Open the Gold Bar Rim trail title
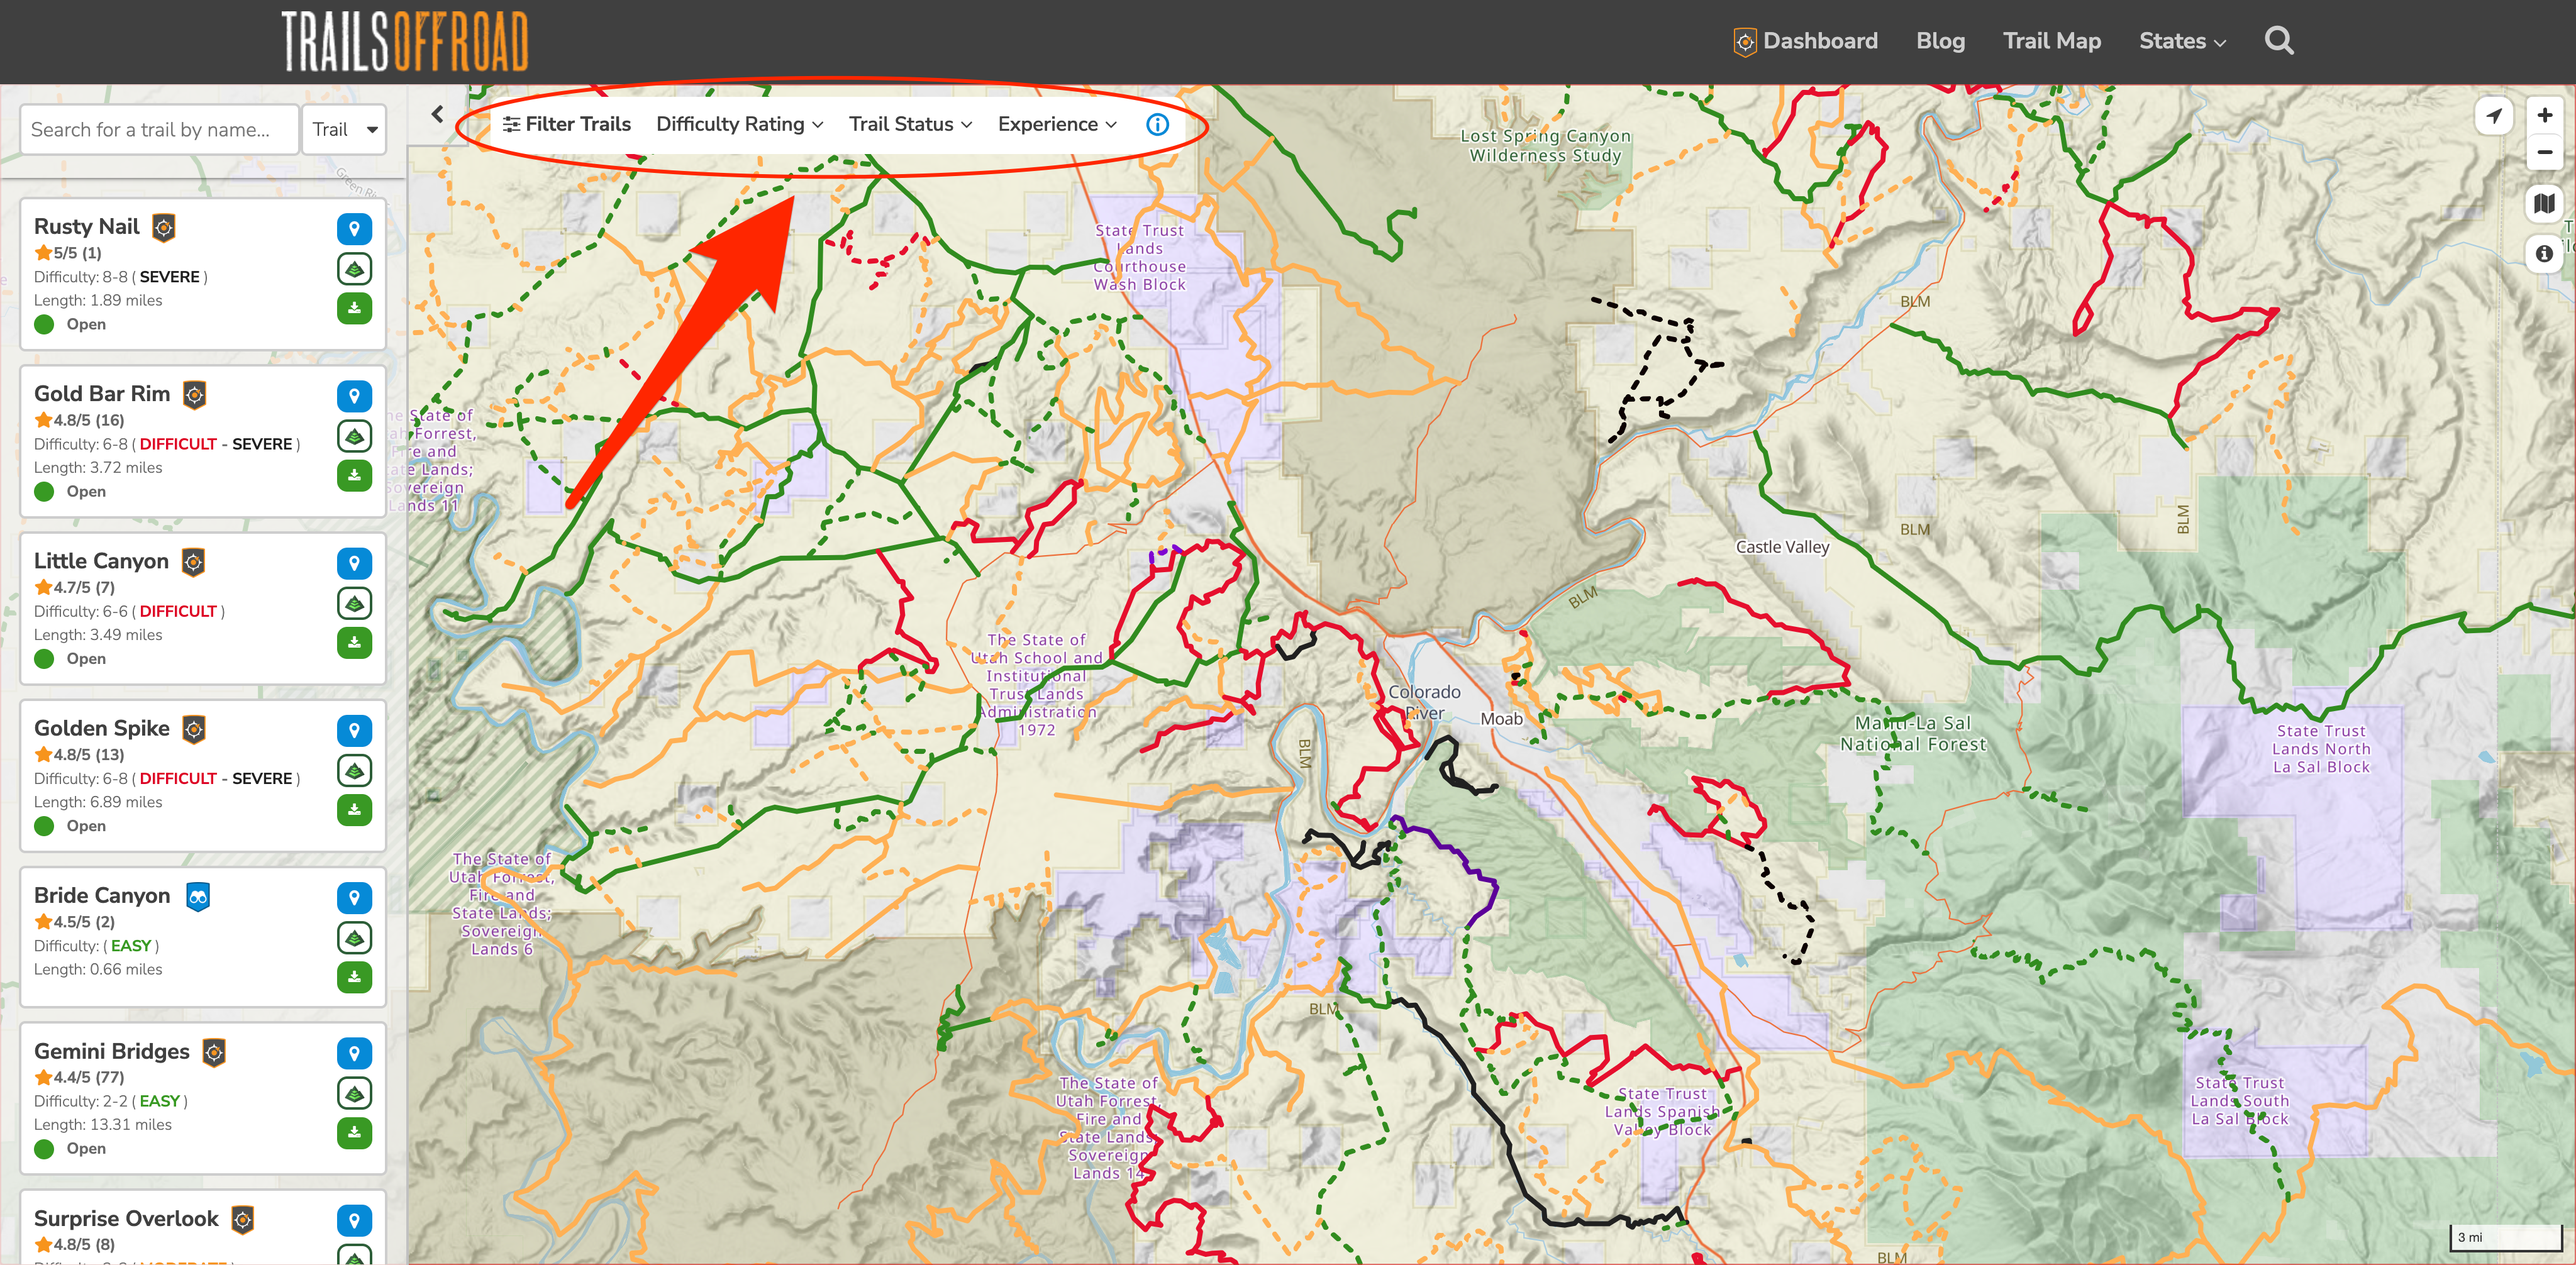 [102, 394]
